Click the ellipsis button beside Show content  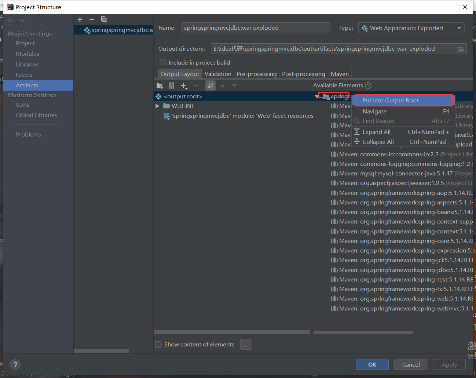(246, 344)
